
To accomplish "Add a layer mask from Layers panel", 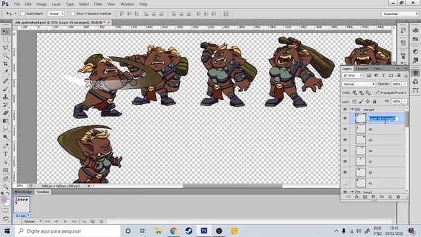I will click(x=365, y=197).
